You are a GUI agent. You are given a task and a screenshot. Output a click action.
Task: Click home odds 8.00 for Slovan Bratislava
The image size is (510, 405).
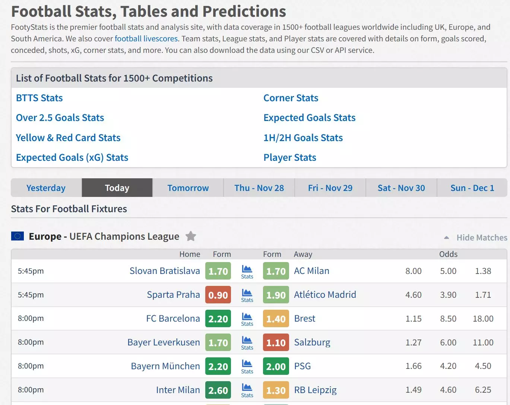414,271
